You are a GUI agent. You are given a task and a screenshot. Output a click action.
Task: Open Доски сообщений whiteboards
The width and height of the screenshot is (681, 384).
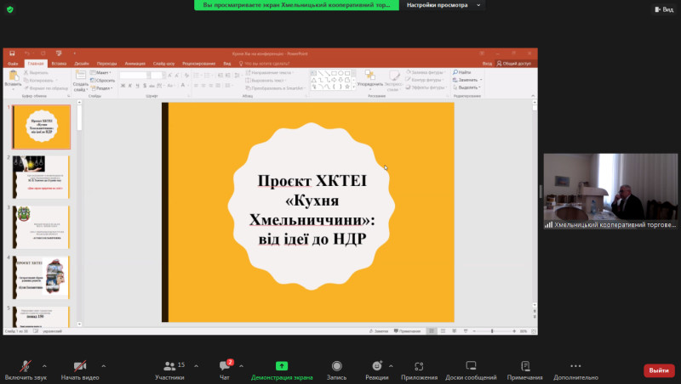[x=471, y=366]
